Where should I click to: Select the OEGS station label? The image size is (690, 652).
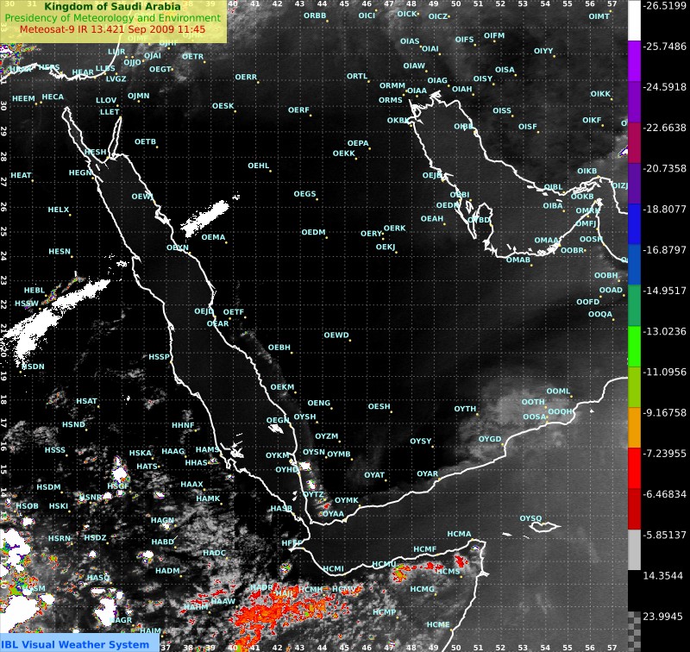click(x=304, y=194)
